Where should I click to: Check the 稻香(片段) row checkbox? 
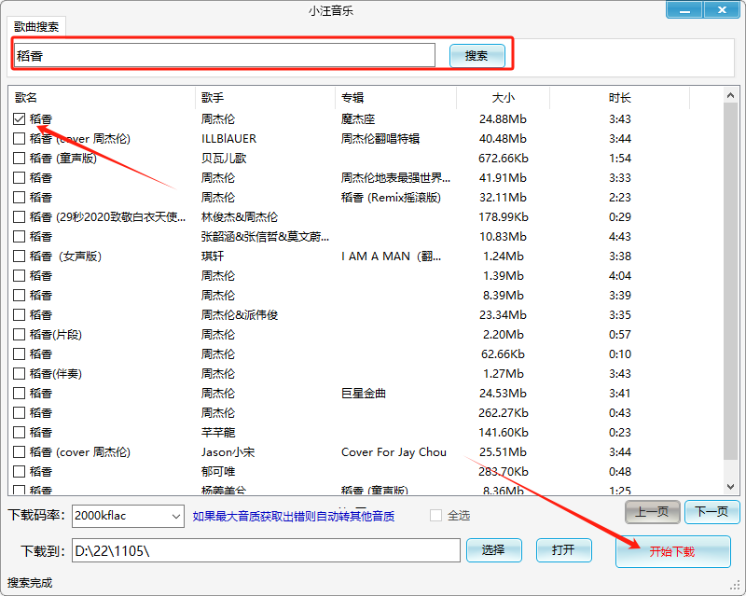click(20, 335)
